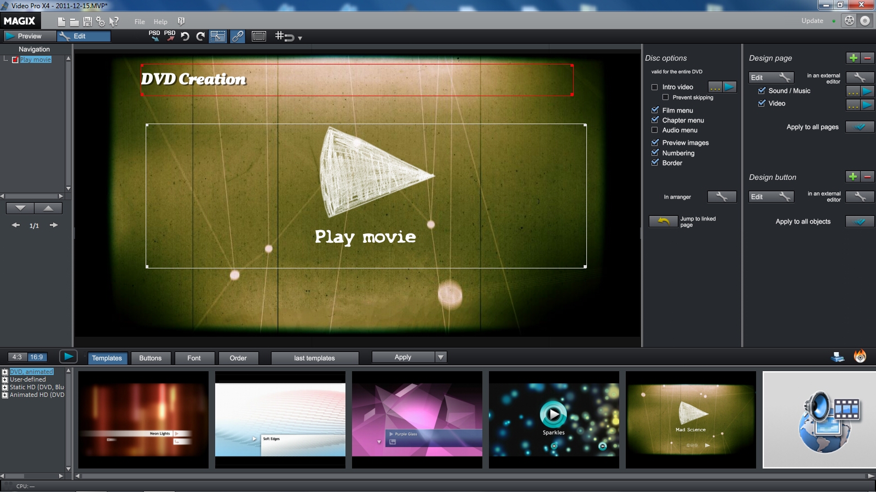876x492 pixels.
Task: Remove design page with red minus
Action: [867, 58]
